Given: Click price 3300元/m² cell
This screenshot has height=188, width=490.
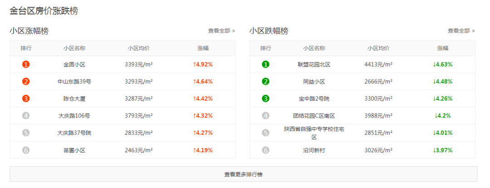Looking at the screenshot, I should [x=378, y=99].
